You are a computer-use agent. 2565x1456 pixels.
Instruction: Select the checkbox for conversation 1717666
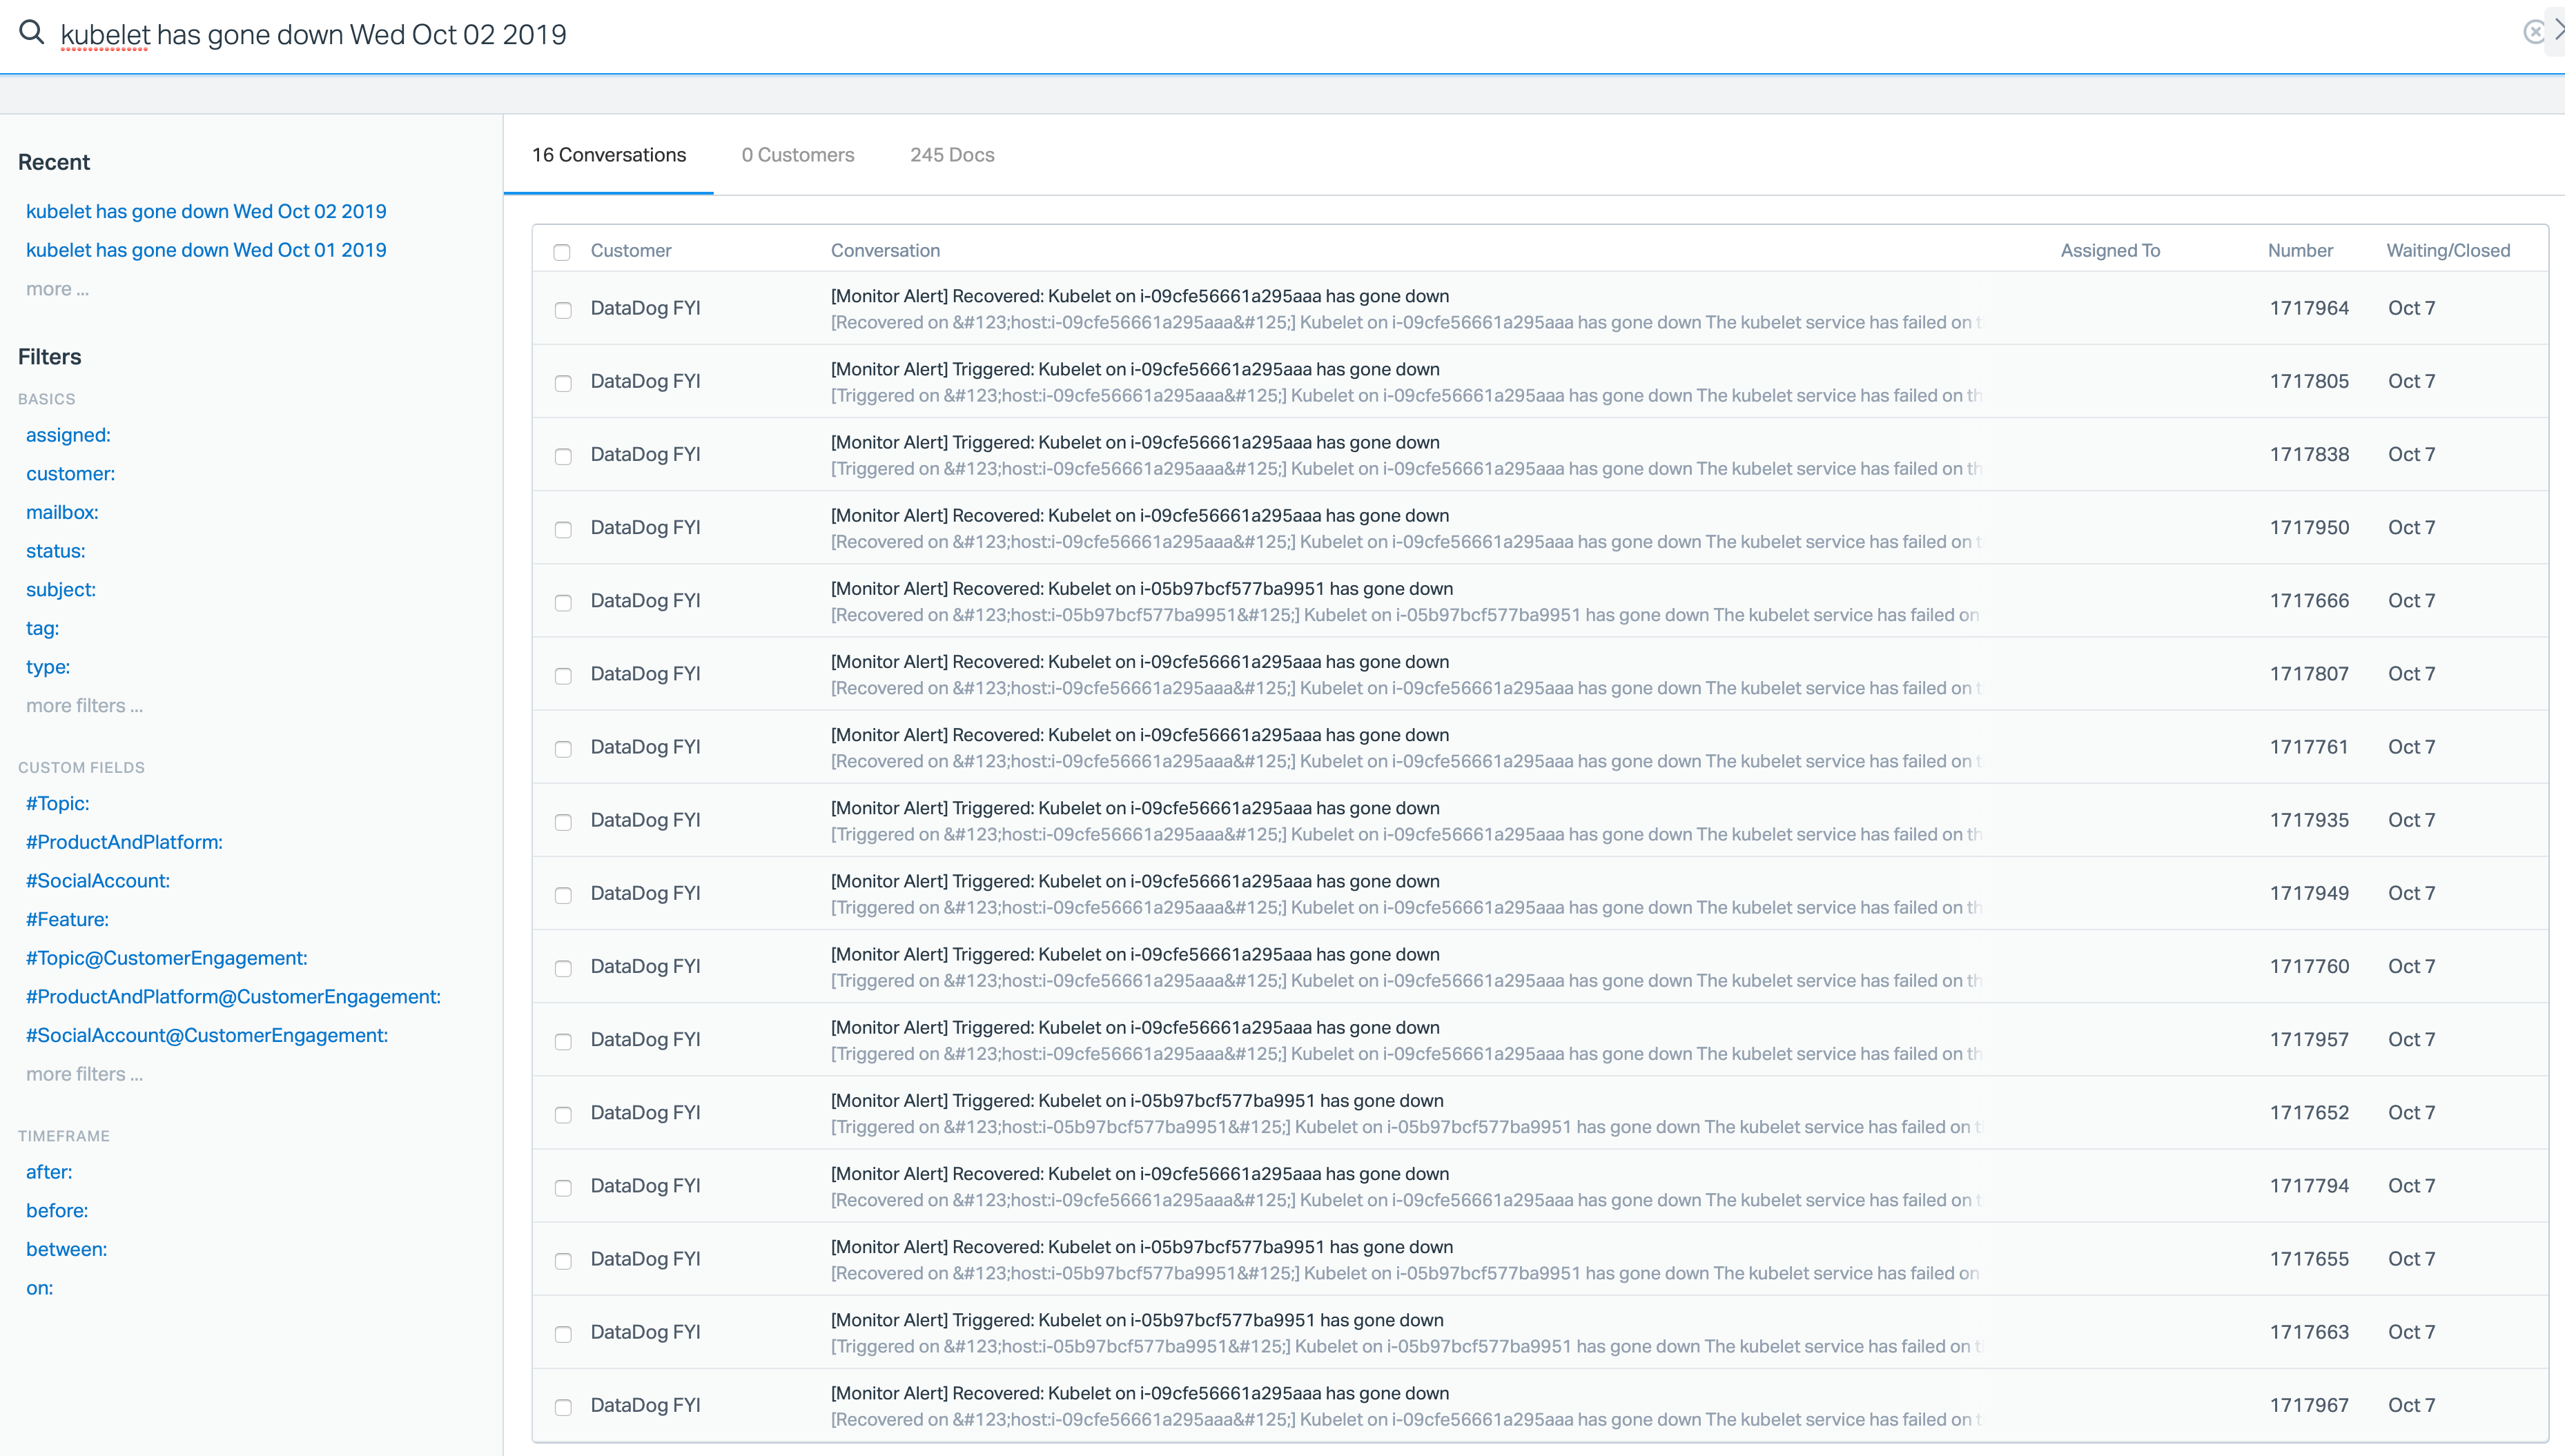coord(563,602)
